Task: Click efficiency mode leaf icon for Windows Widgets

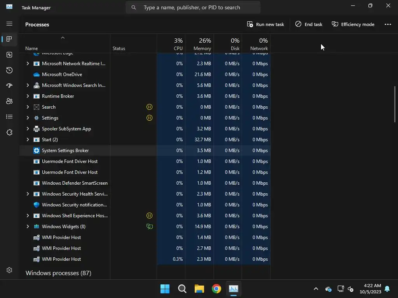Action: [150, 227]
